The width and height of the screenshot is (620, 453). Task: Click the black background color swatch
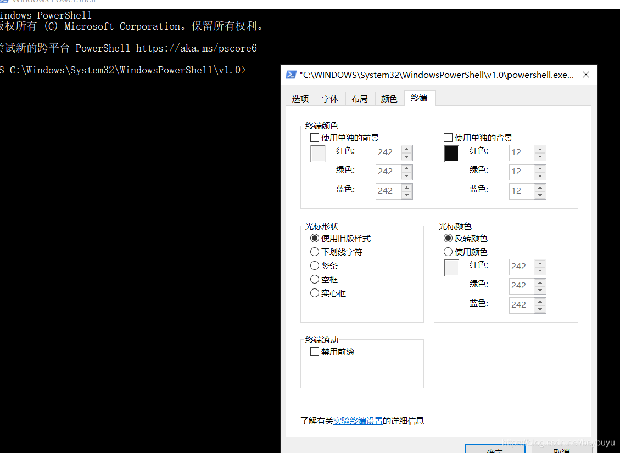451,154
